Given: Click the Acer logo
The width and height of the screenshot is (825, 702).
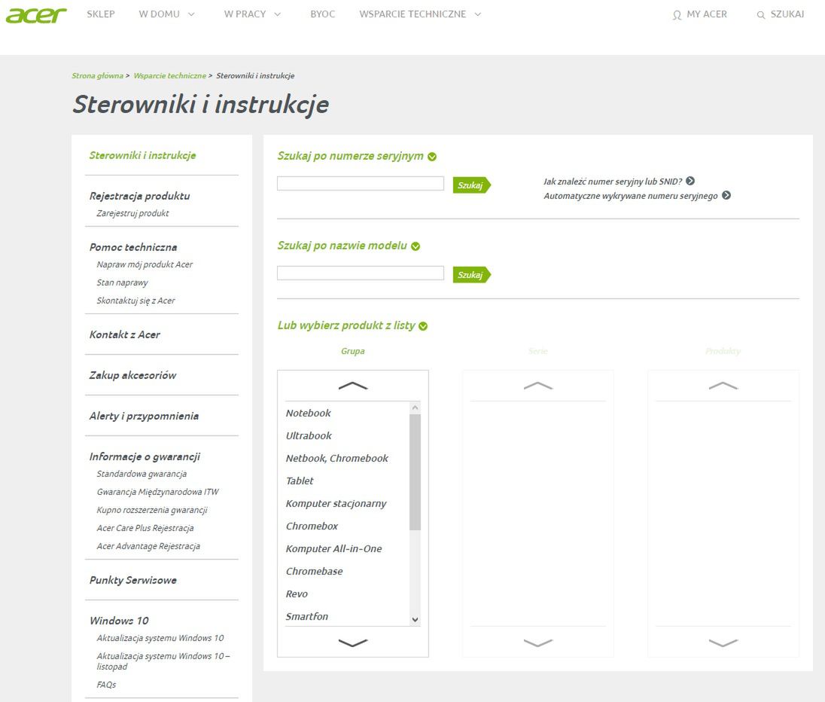Looking at the screenshot, I should (36, 16).
